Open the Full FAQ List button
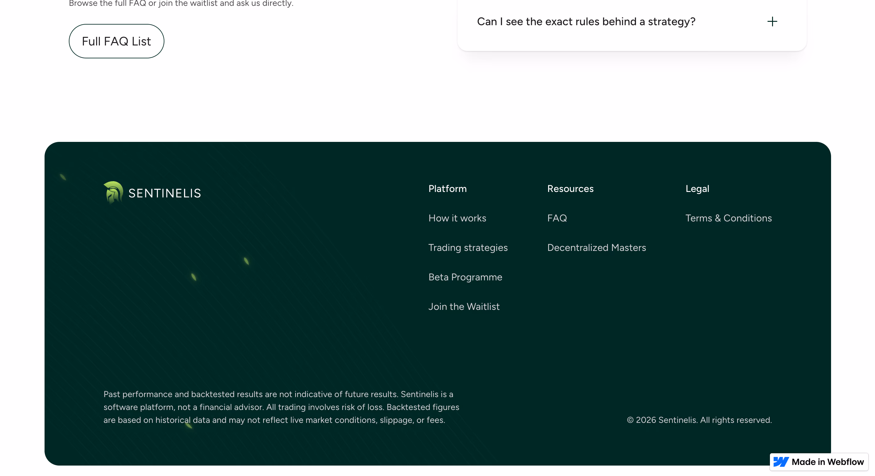 [116, 41]
